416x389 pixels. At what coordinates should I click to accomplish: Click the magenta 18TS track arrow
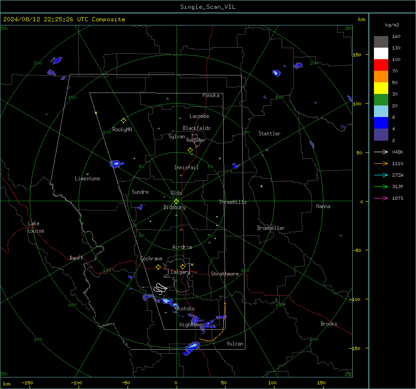381,198
